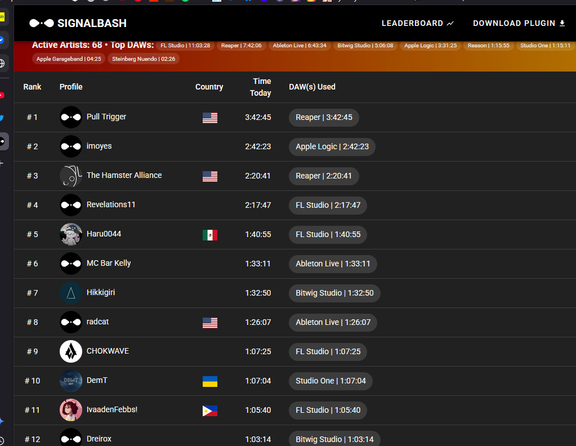Click the DAW(s) Used column header
This screenshot has width=576, height=446.
tap(312, 87)
